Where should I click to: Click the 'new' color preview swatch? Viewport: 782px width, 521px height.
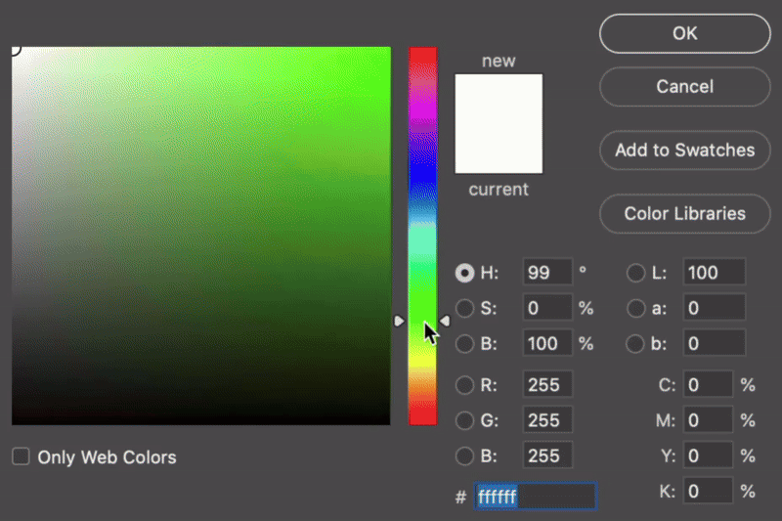click(499, 99)
